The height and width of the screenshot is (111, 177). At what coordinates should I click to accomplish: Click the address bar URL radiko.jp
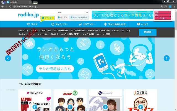tap(33, 7)
